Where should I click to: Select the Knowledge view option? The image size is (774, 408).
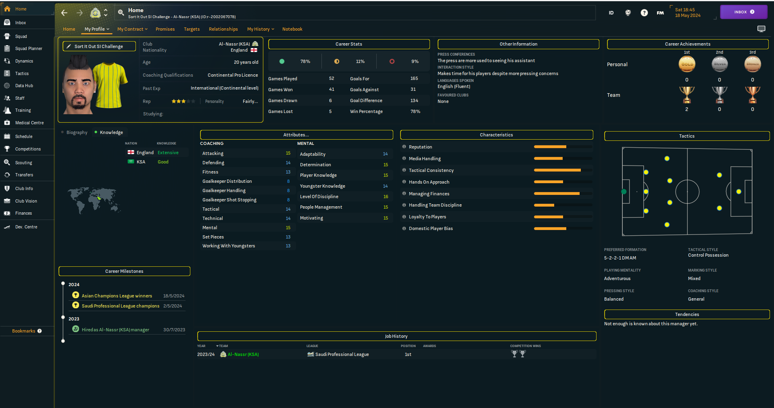[x=109, y=132]
